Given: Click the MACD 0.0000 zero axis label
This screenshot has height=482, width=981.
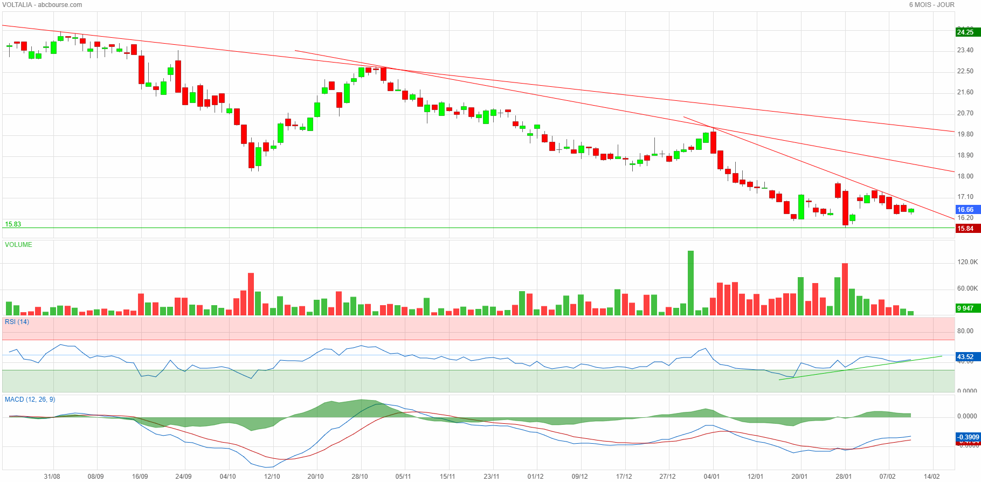Looking at the screenshot, I should (967, 416).
